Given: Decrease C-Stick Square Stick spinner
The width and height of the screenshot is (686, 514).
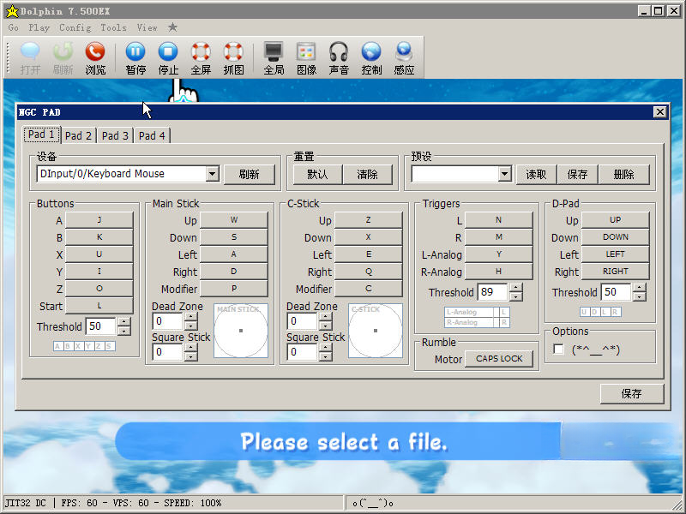Looking at the screenshot, I should 325,356.
